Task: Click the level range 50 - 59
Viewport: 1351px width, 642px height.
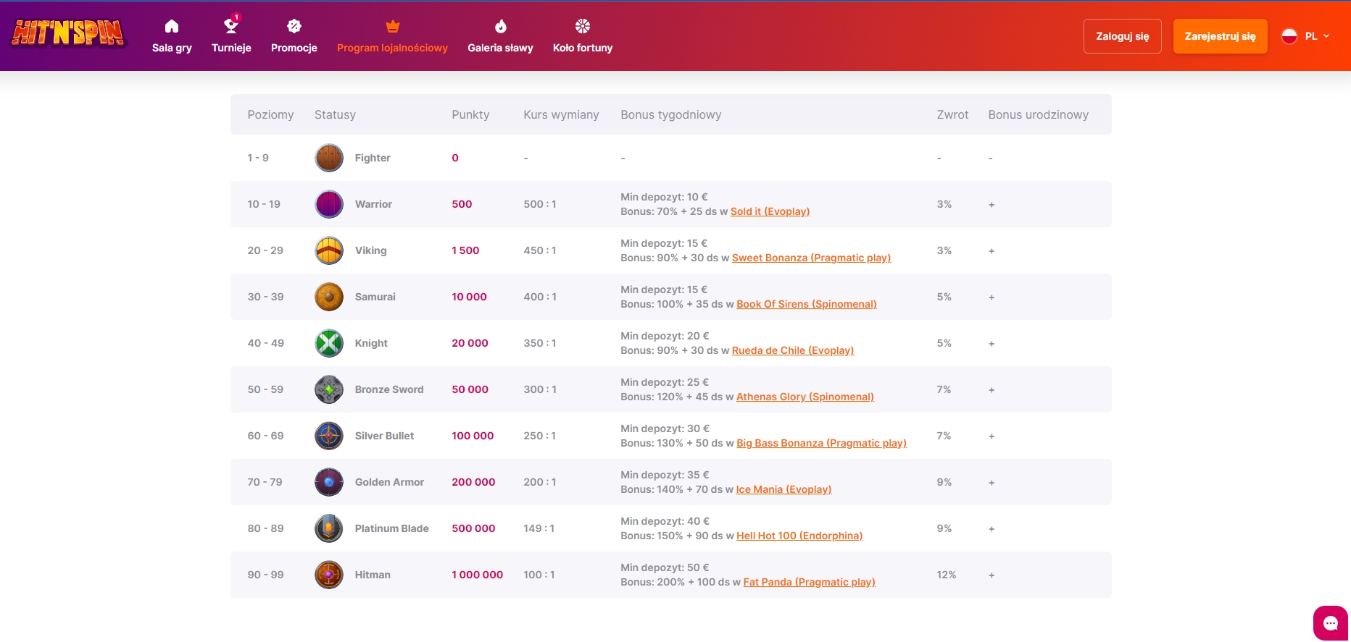Action: (x=265, y=389)
